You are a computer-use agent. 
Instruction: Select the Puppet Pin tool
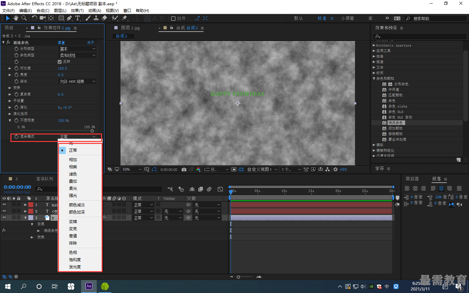click(x=125, y=18)
